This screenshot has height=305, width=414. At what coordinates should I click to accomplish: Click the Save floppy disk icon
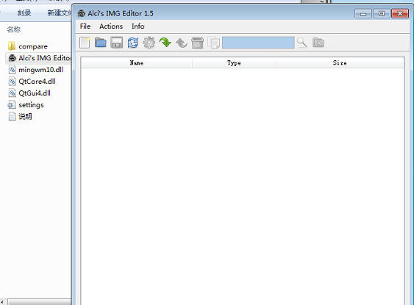click(117, 43)
